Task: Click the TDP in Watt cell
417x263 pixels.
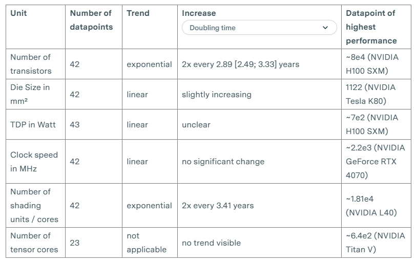Action: tap(33, 124)
